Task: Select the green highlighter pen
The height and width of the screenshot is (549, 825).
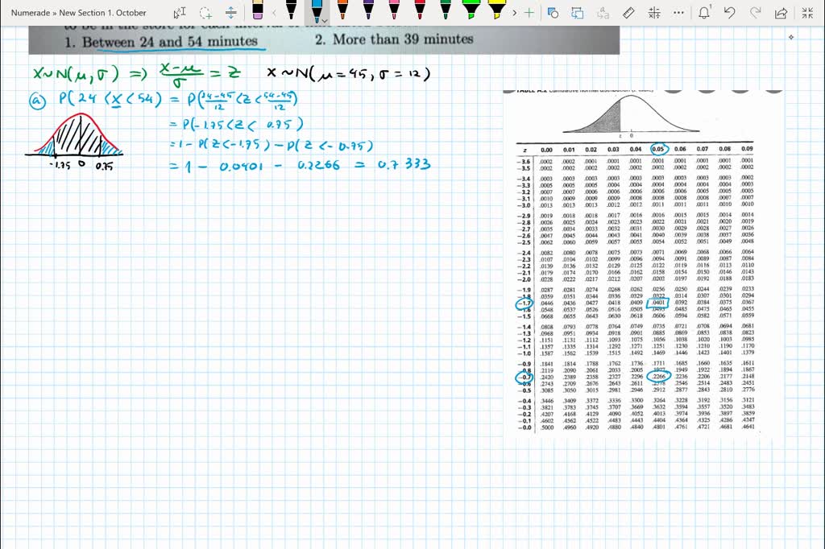Action: tap(471, 11)
